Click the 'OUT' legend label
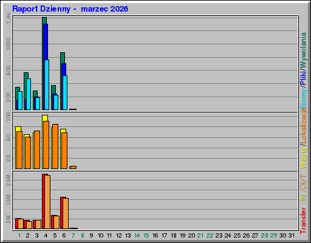 pyautogui.click(x=303, y=182)
